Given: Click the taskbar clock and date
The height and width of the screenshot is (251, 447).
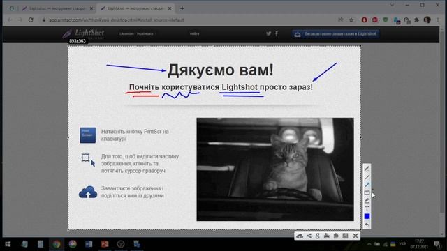Looking at the screenshot, I should click(x=419, y=244).
